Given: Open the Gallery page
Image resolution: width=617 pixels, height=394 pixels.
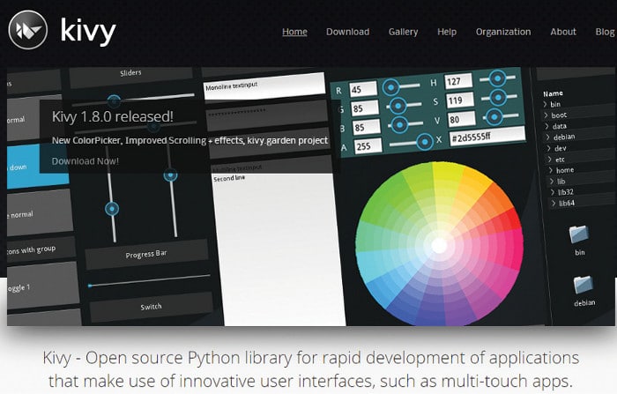Looking at the screenshot, I should pyautogui.click(x=403, y=32).
